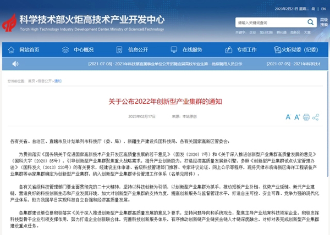Select the 简 simplified Chinese option
This screenshot has height=235, width=330.
[x=313, y=9]
